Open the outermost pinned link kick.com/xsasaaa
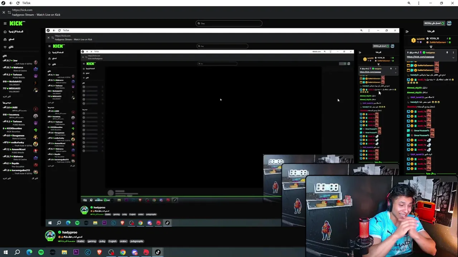This screenshot has height=257, width=458. coord(420,57)
